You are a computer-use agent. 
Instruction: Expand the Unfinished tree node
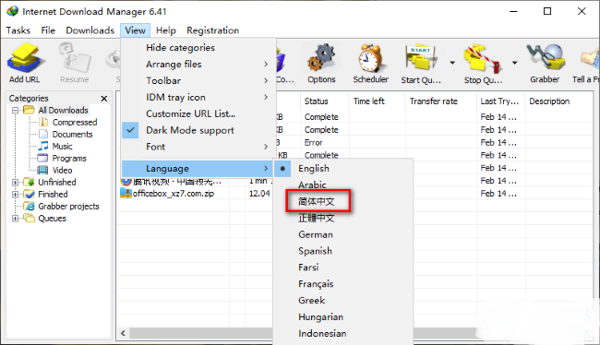click(x=15, y=183)
